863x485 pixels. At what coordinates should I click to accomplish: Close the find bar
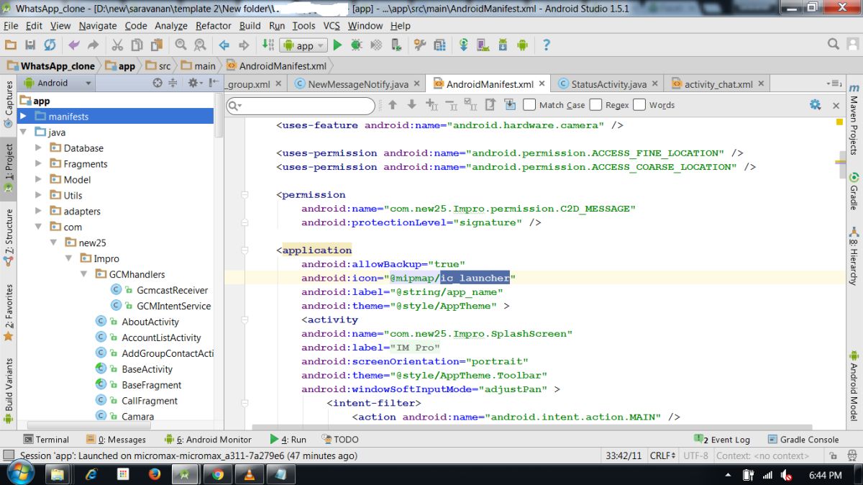(x=836, y=105)
